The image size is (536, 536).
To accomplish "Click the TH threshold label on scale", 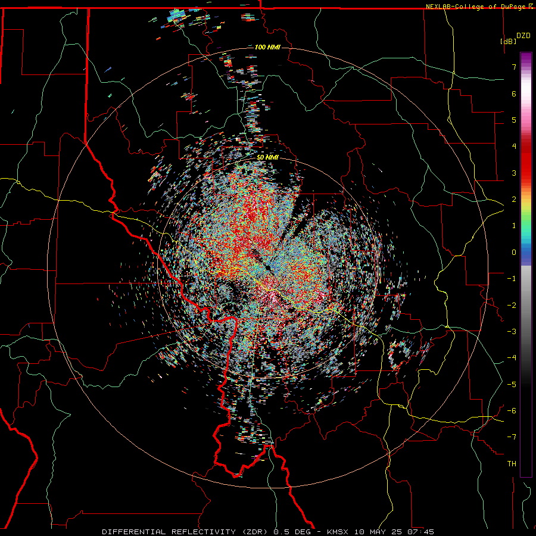I will click(512, 464).
